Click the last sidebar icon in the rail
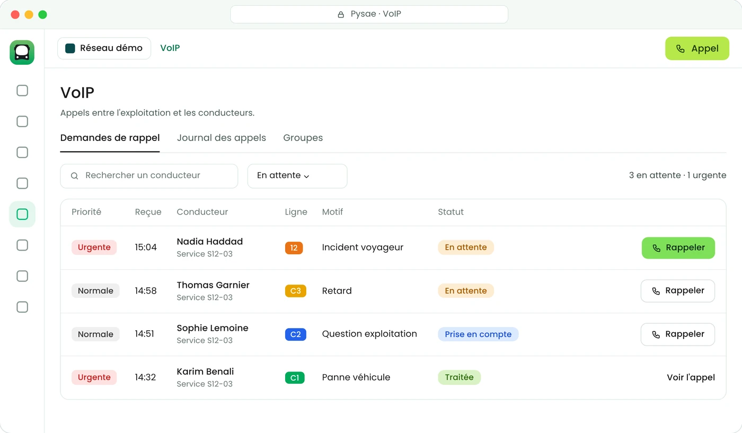The width and height of the screenshot is (742, 433). coord(22,307)
